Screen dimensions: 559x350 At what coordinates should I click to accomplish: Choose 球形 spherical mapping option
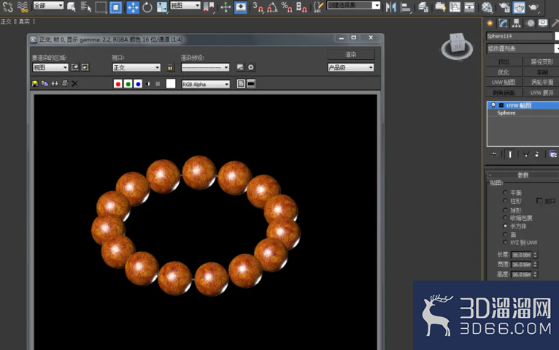tap(505, 210)
